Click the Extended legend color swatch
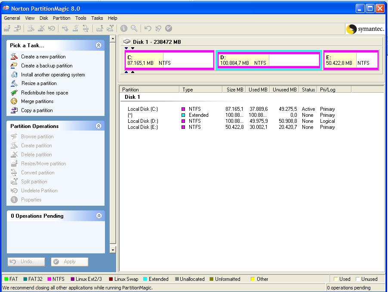388x292 pixels. 145,279
